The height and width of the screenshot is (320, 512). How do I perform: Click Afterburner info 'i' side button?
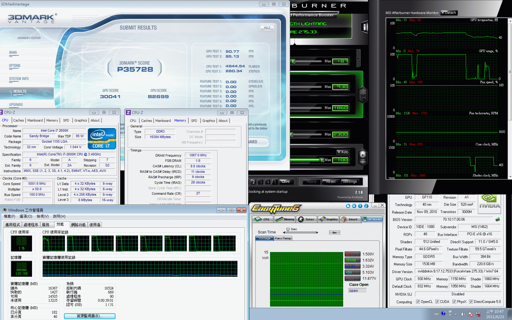pyautogui.click(x=364, y=27)
